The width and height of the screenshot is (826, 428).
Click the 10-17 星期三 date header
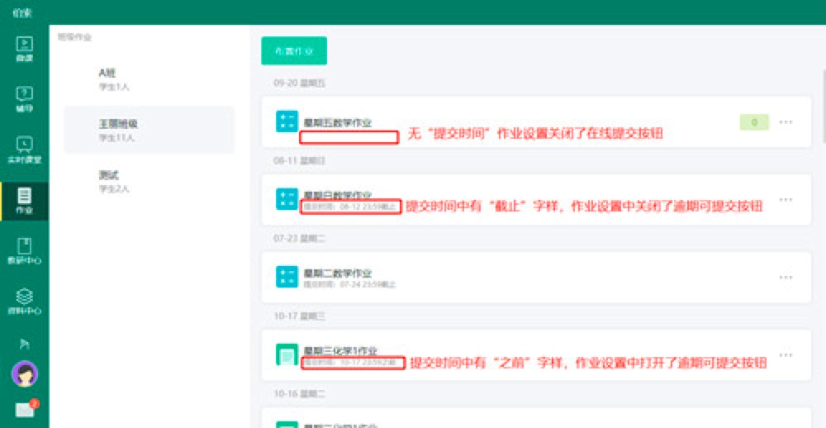[299, 316]
